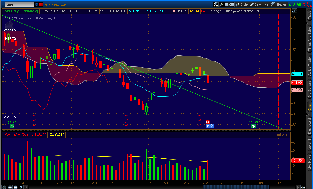
Task: Click the Earnings label in the header
Action: tap(215, 11)
